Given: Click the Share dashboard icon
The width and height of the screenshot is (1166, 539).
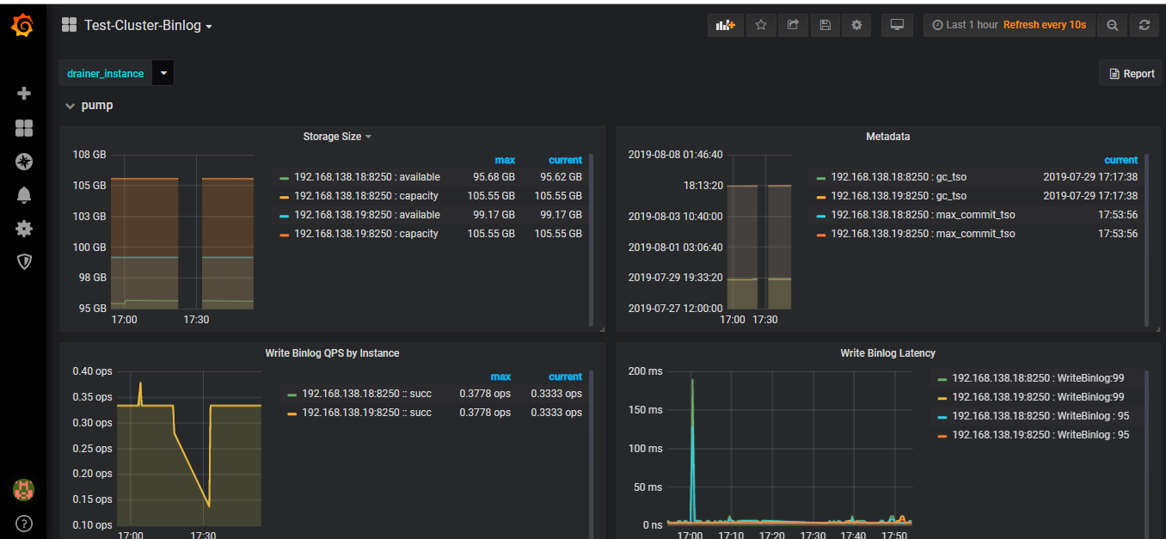Looking at the screenshot, I should click(x=793, y=25).
